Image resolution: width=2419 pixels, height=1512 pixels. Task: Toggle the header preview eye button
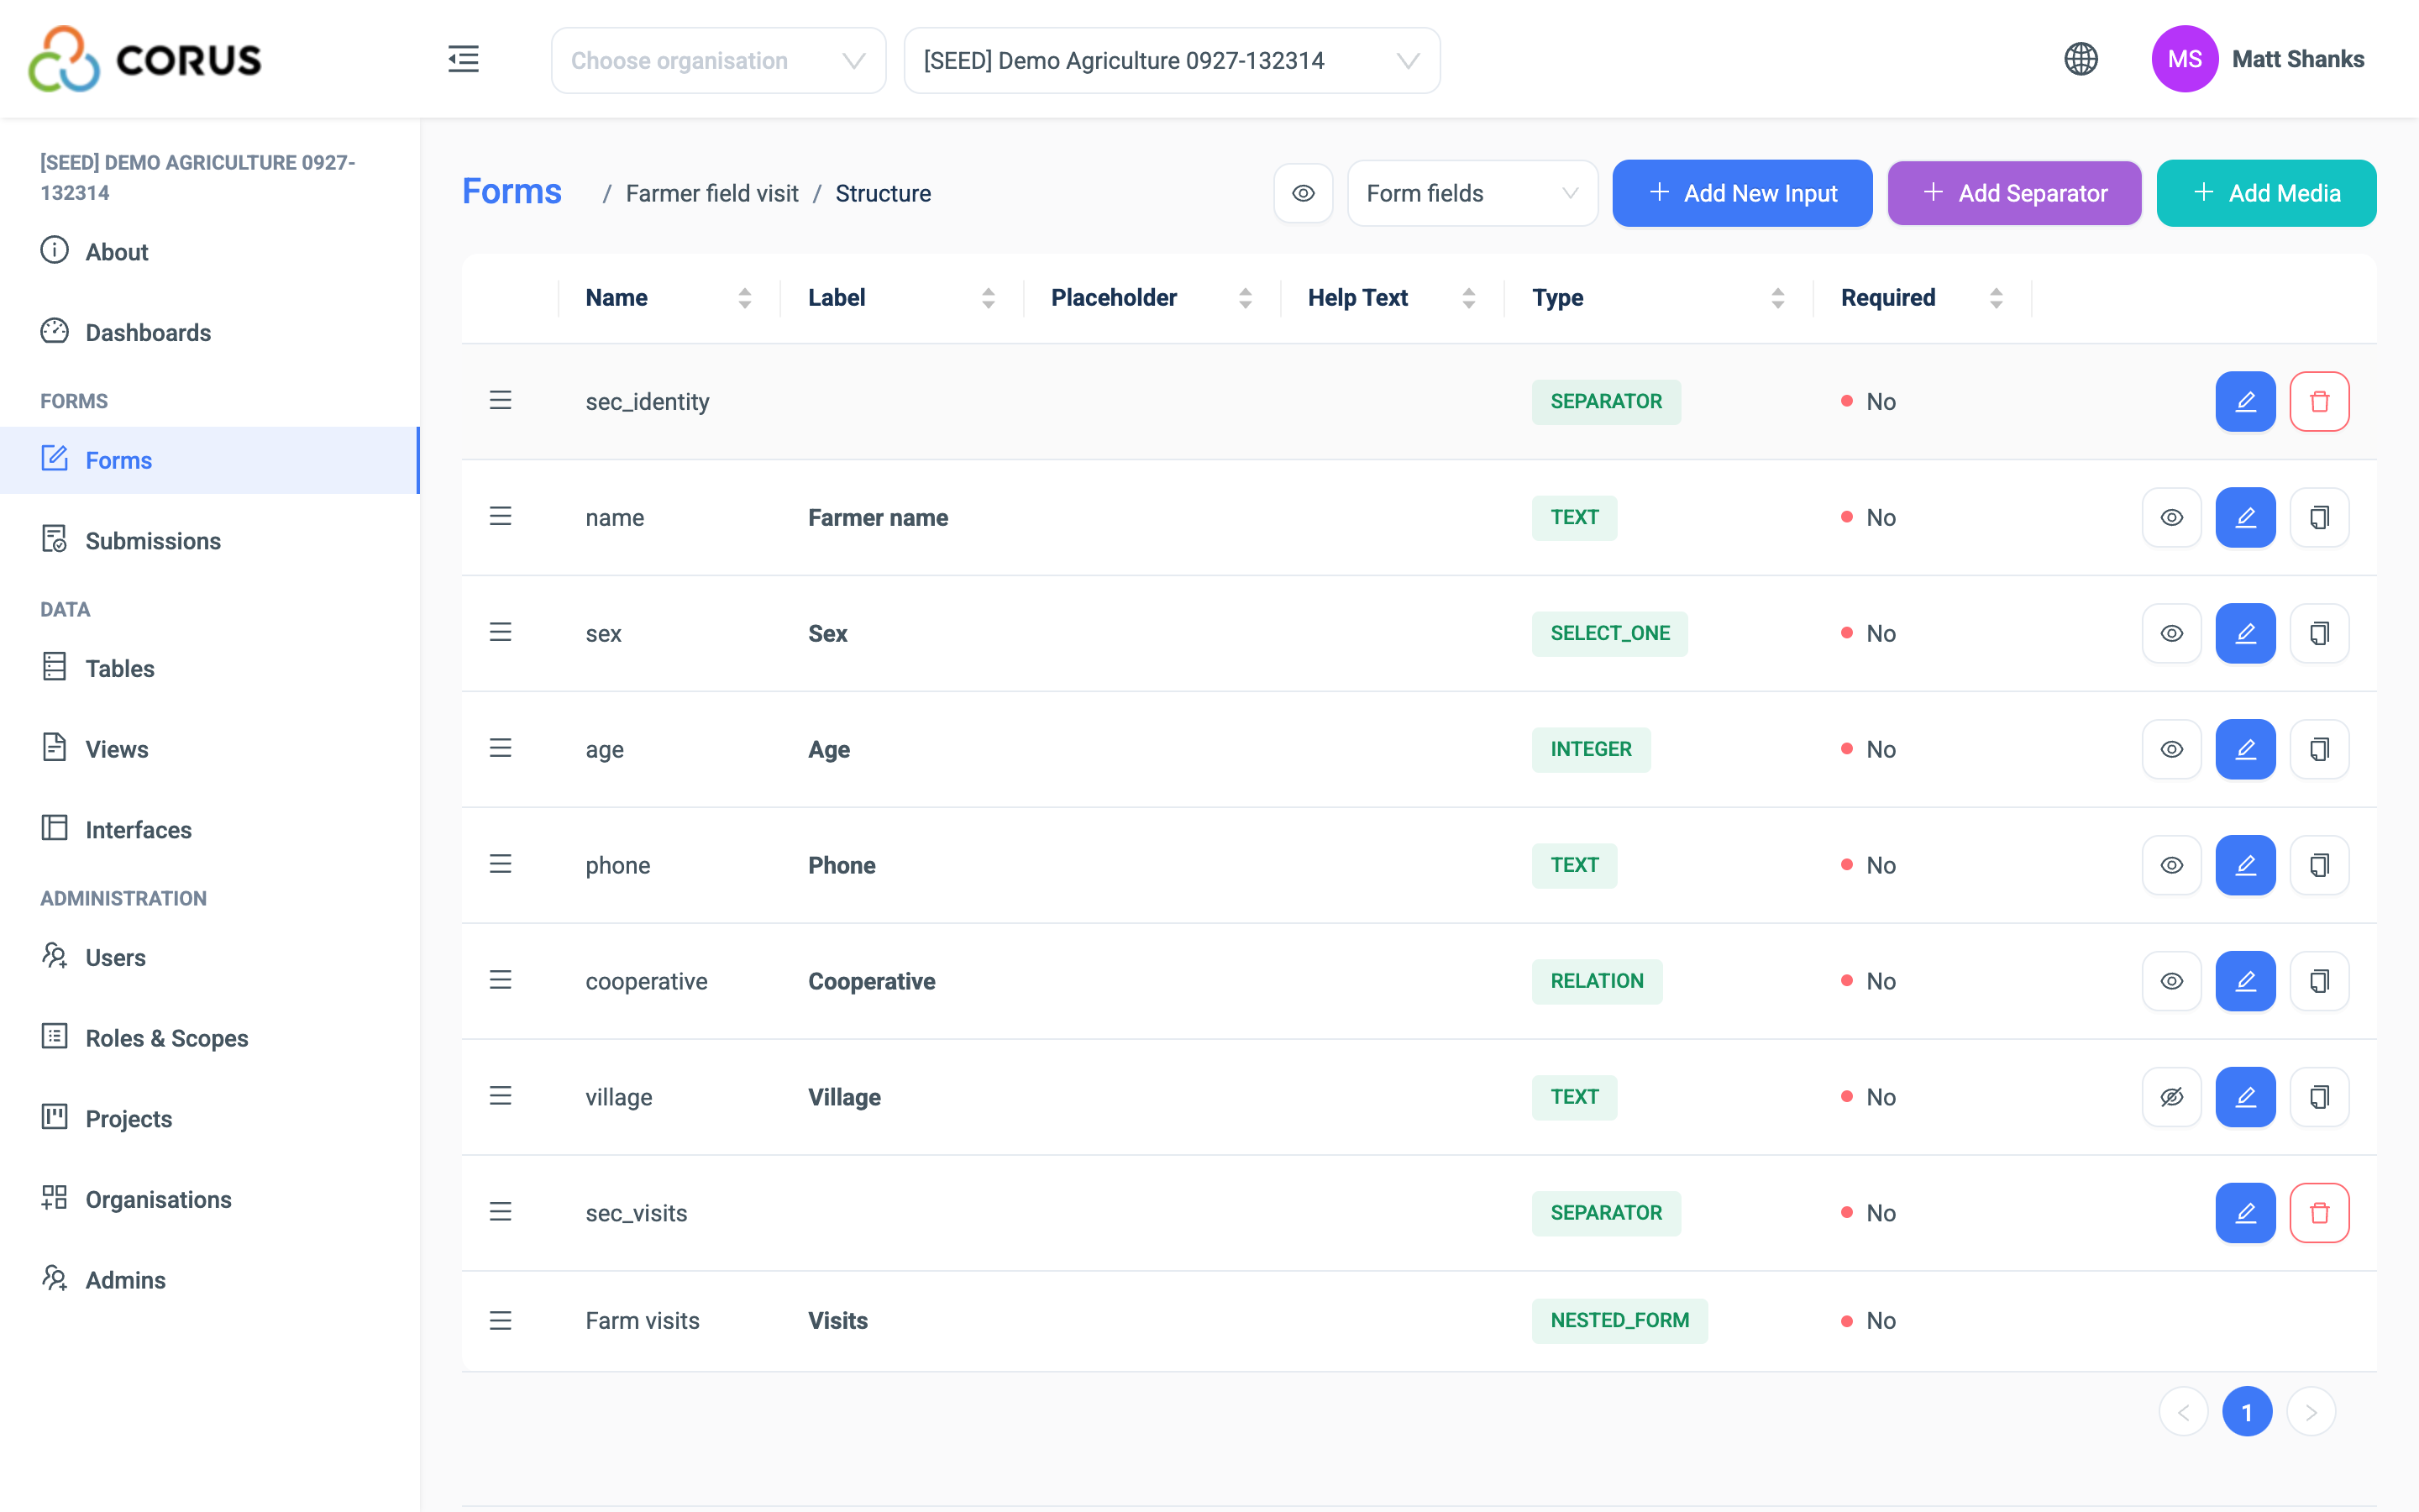(1303, 193)
